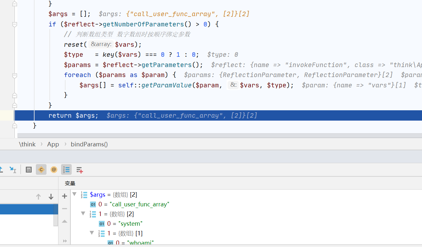The height and width of the screenshot is (247, 422).
Task: Click the "$type: 0" inline debug value
Action: click(x=223, y=54)
